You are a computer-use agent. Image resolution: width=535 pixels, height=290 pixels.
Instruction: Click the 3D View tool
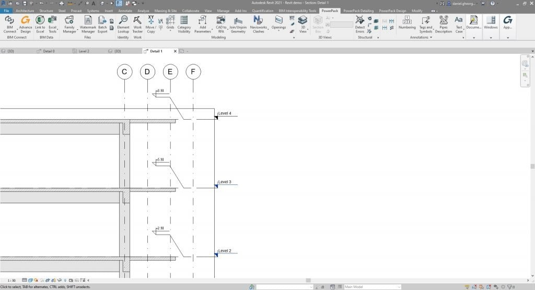(x=303, y=24)
